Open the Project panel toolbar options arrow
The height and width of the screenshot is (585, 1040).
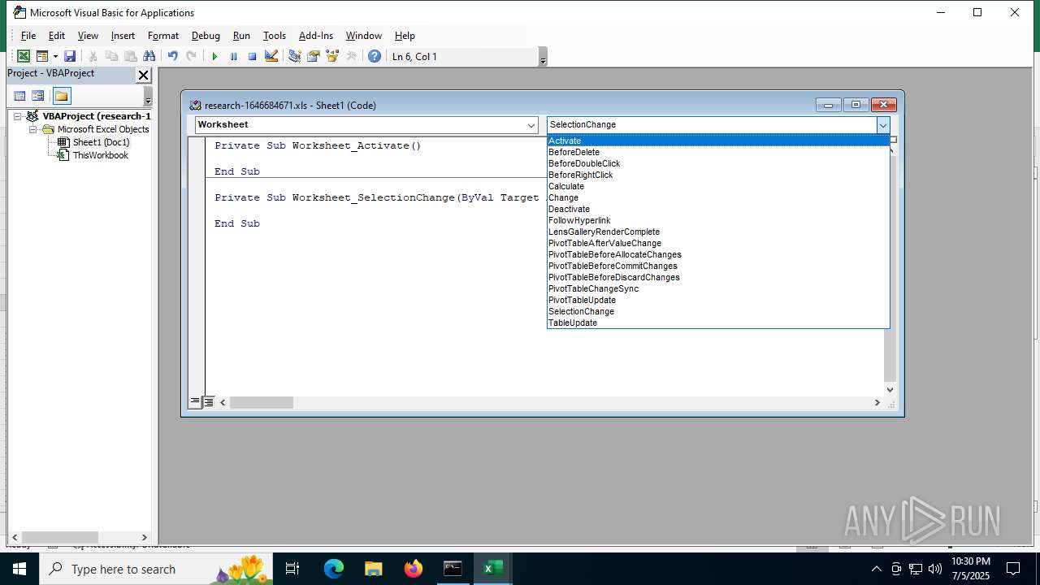(x=148, y=97)
